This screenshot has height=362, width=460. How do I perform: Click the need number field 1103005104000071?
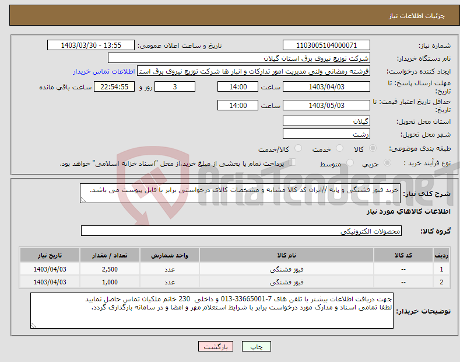(x=326, y=46)
